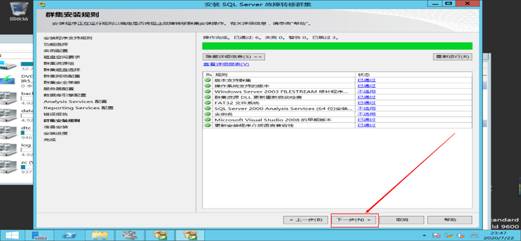Open 已通过 status link for FAT32 文件系统
The height and width of the screenshot is (241, 521).
coord(366,103)
